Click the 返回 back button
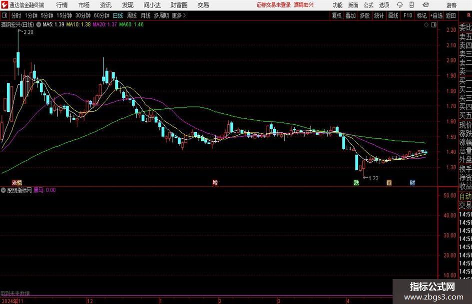 click(451, 15)
